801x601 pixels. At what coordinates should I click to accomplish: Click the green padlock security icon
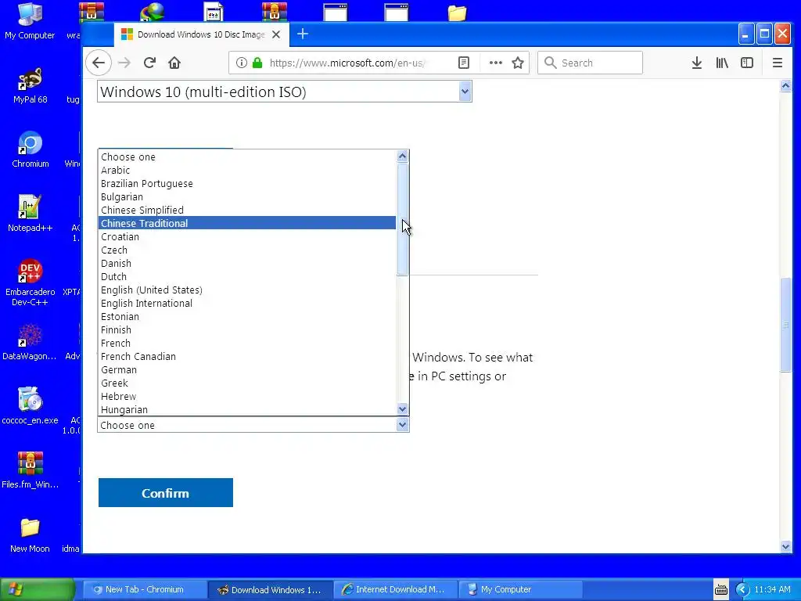(x=257, y=63)
